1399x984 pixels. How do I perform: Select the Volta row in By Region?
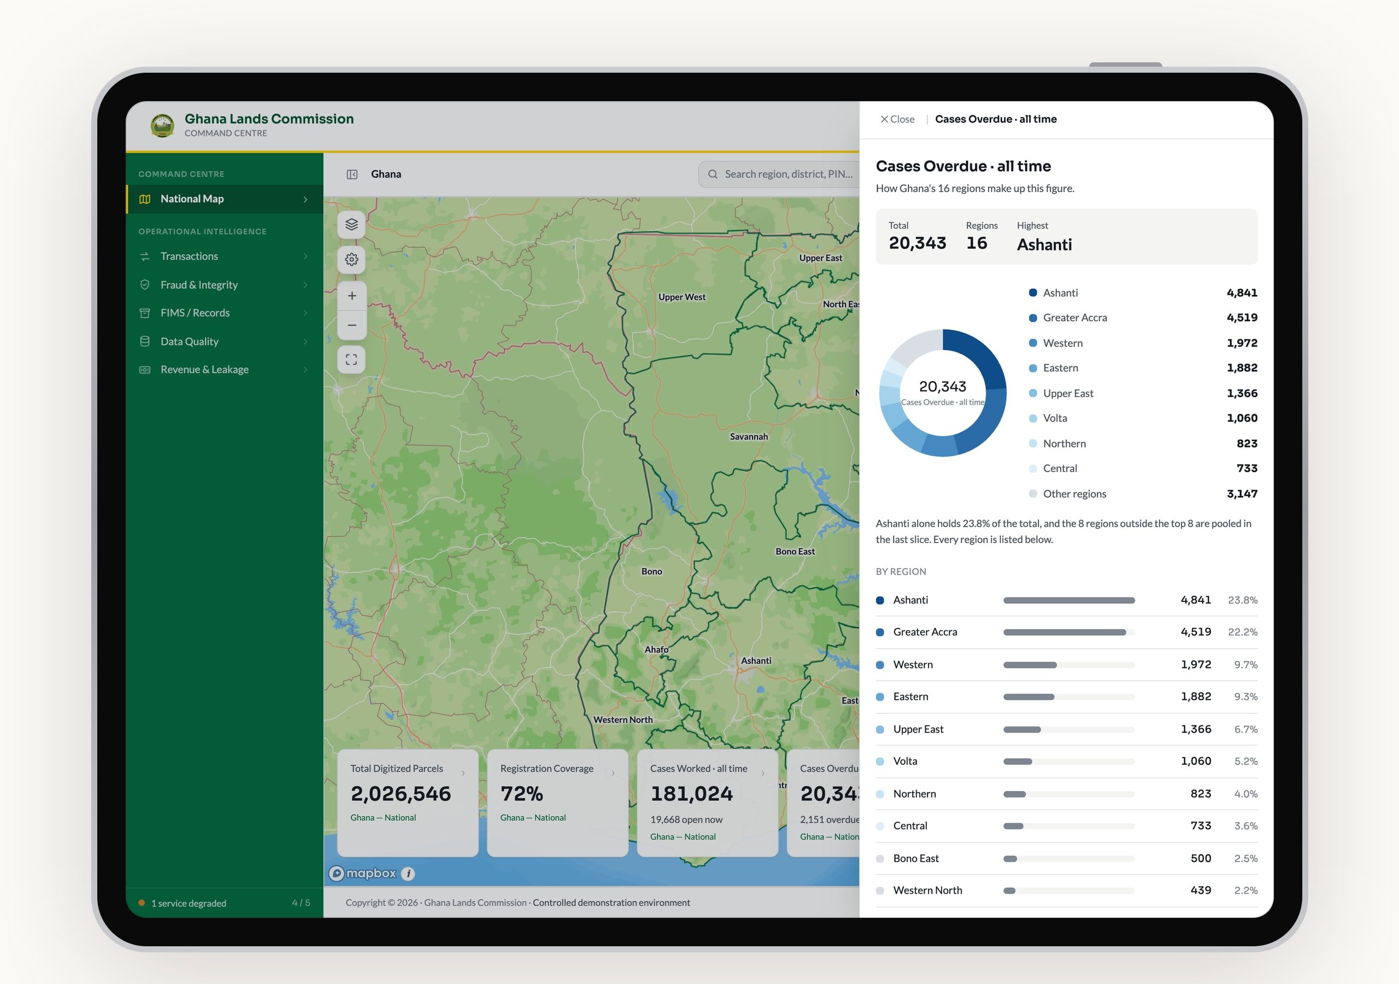[x=1066, y=762]
